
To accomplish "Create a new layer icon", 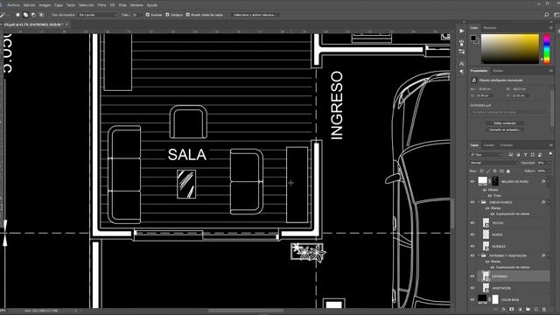I will pyautogui.click(x=536, y=309).
